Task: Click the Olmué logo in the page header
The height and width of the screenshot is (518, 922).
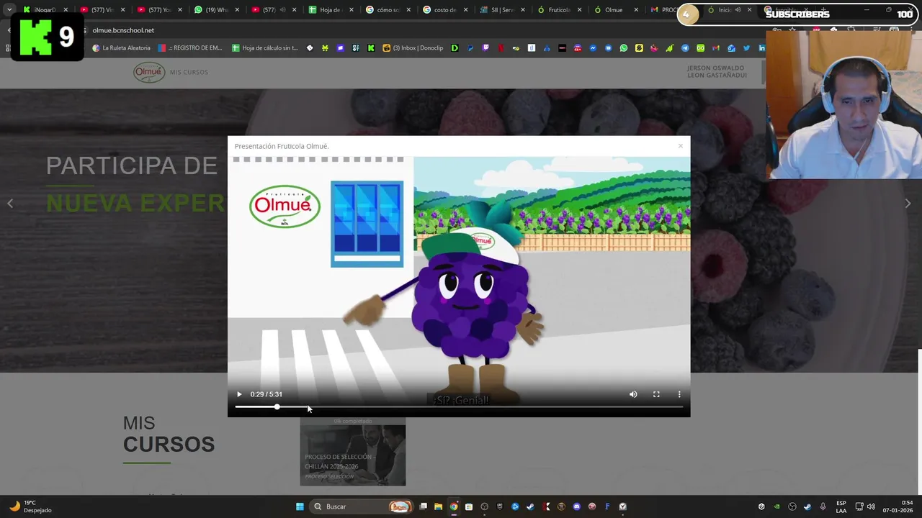Action: coord(149,72)
